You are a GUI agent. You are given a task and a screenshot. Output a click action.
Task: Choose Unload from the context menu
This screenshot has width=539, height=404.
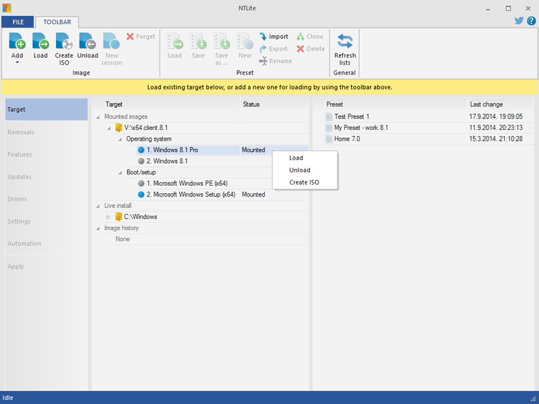point(300,170)
